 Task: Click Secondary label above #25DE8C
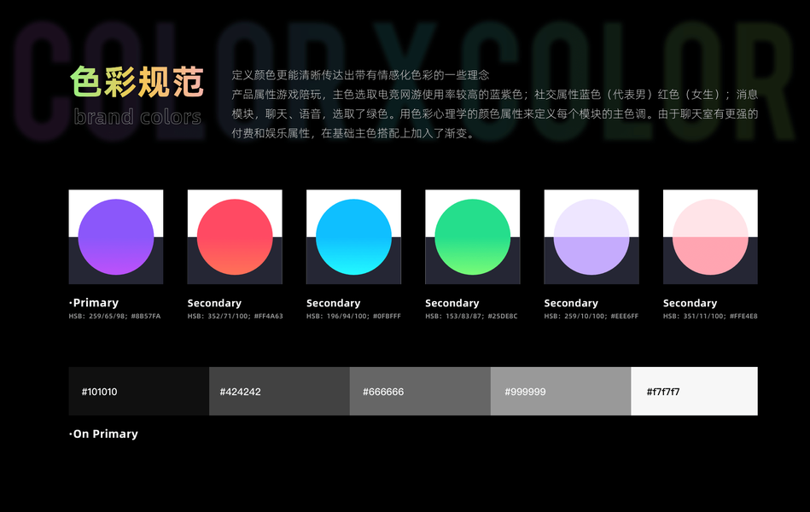coord(452,303)
